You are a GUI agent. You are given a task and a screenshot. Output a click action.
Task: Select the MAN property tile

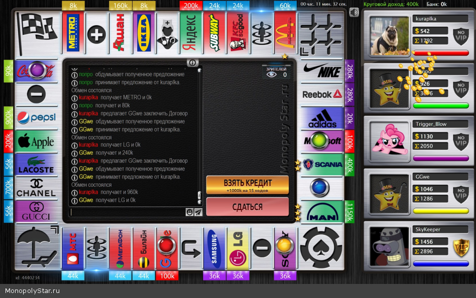(322, 212)
